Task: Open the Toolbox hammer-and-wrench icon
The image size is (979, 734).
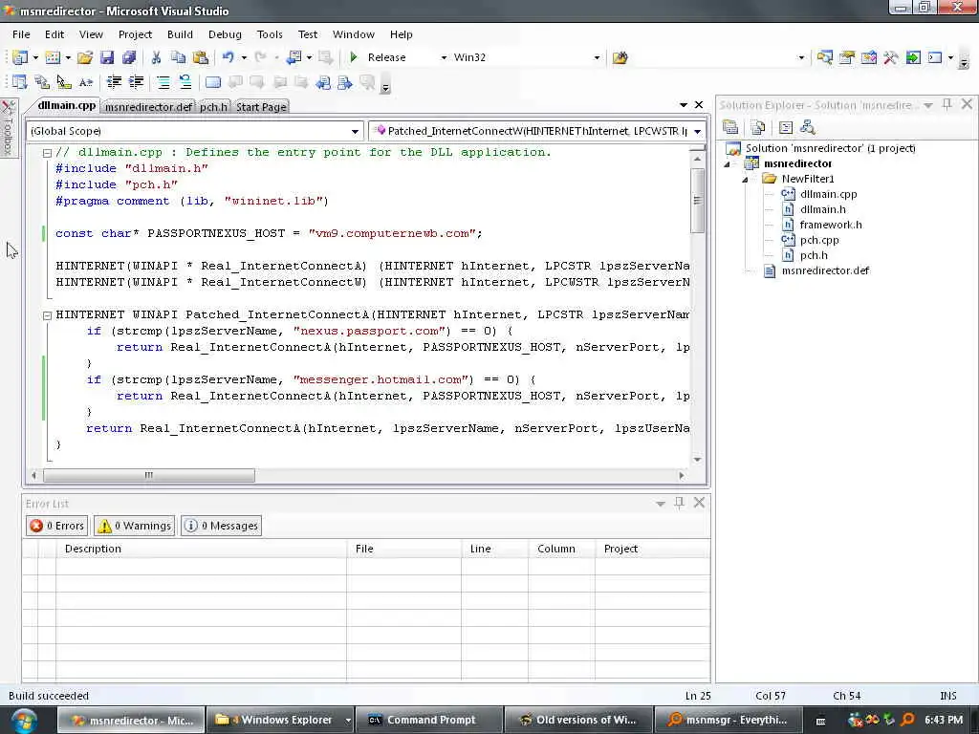Action: click(x=891, y=57)
